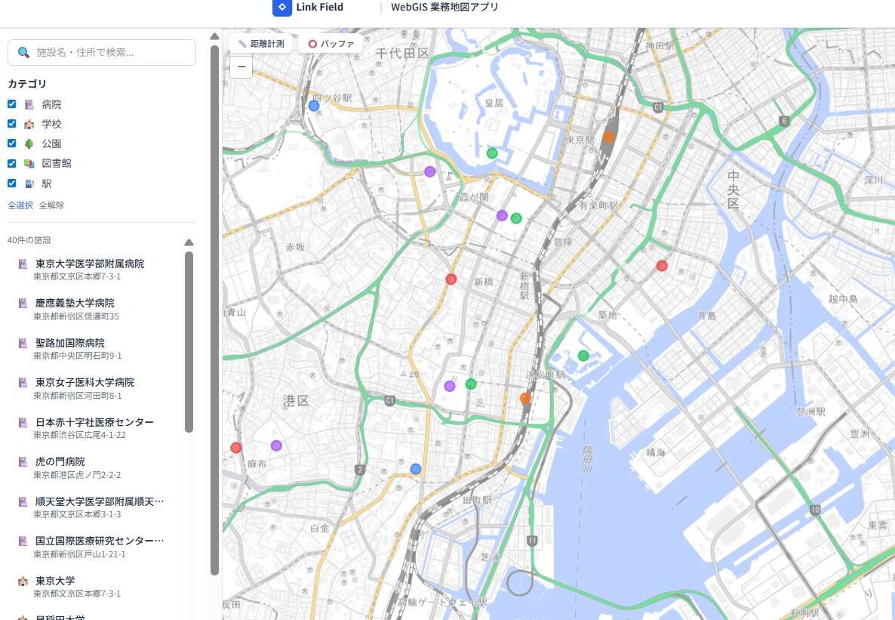Activate the バッファ buffer tool
Image resolution: width=895 pixels, height=620 pixels.
[331, 44]
